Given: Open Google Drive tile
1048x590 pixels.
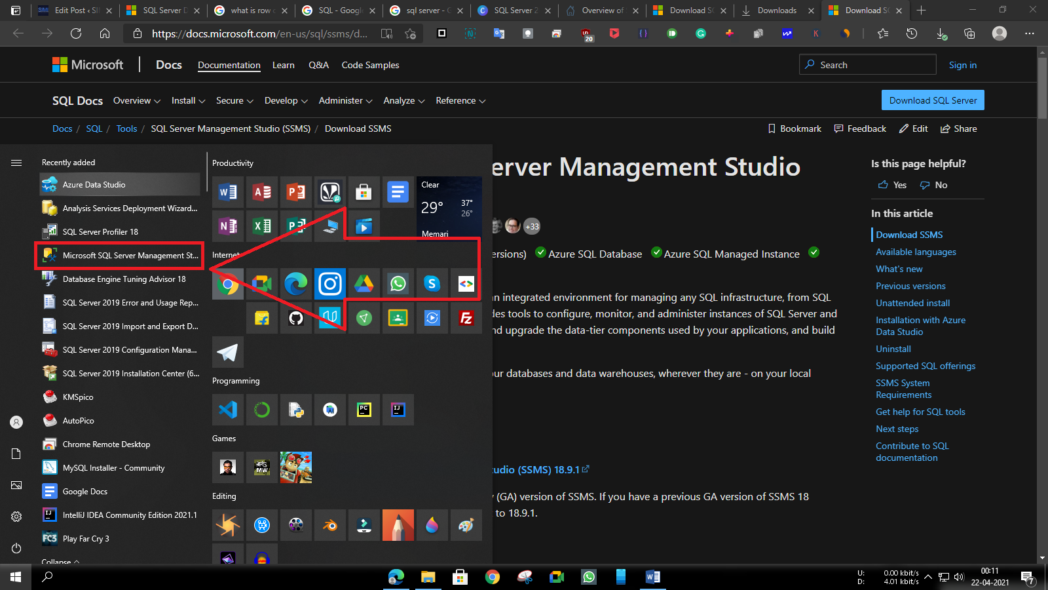Looking at the screenshot, I should (364, 284).
